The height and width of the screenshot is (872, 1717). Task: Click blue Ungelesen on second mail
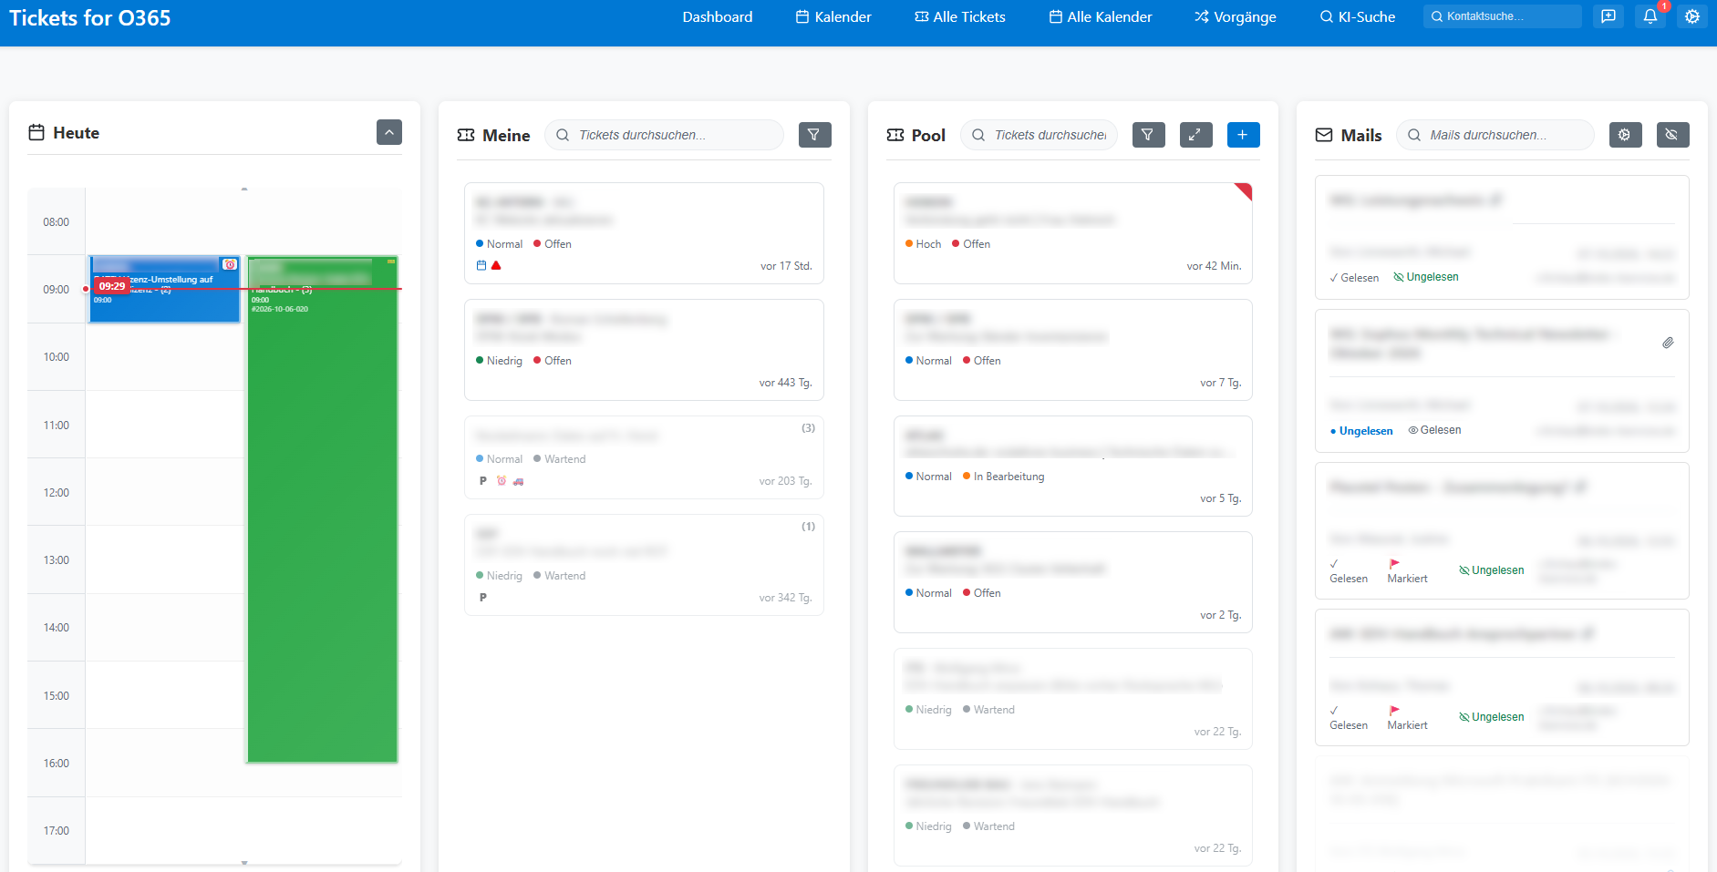tap(1361, 431)
